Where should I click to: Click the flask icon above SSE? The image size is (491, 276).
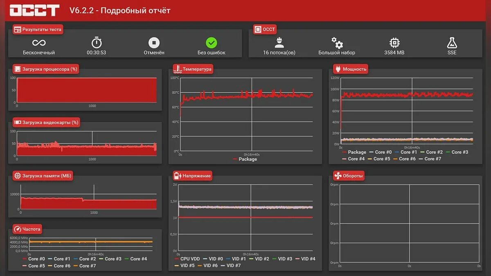click(452, 43)
